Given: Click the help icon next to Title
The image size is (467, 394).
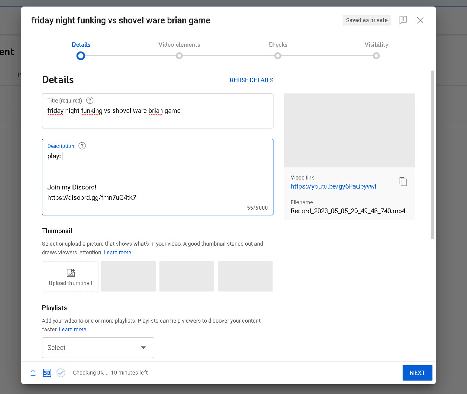Looking at the screenshot, I should [x=90, y=100].
